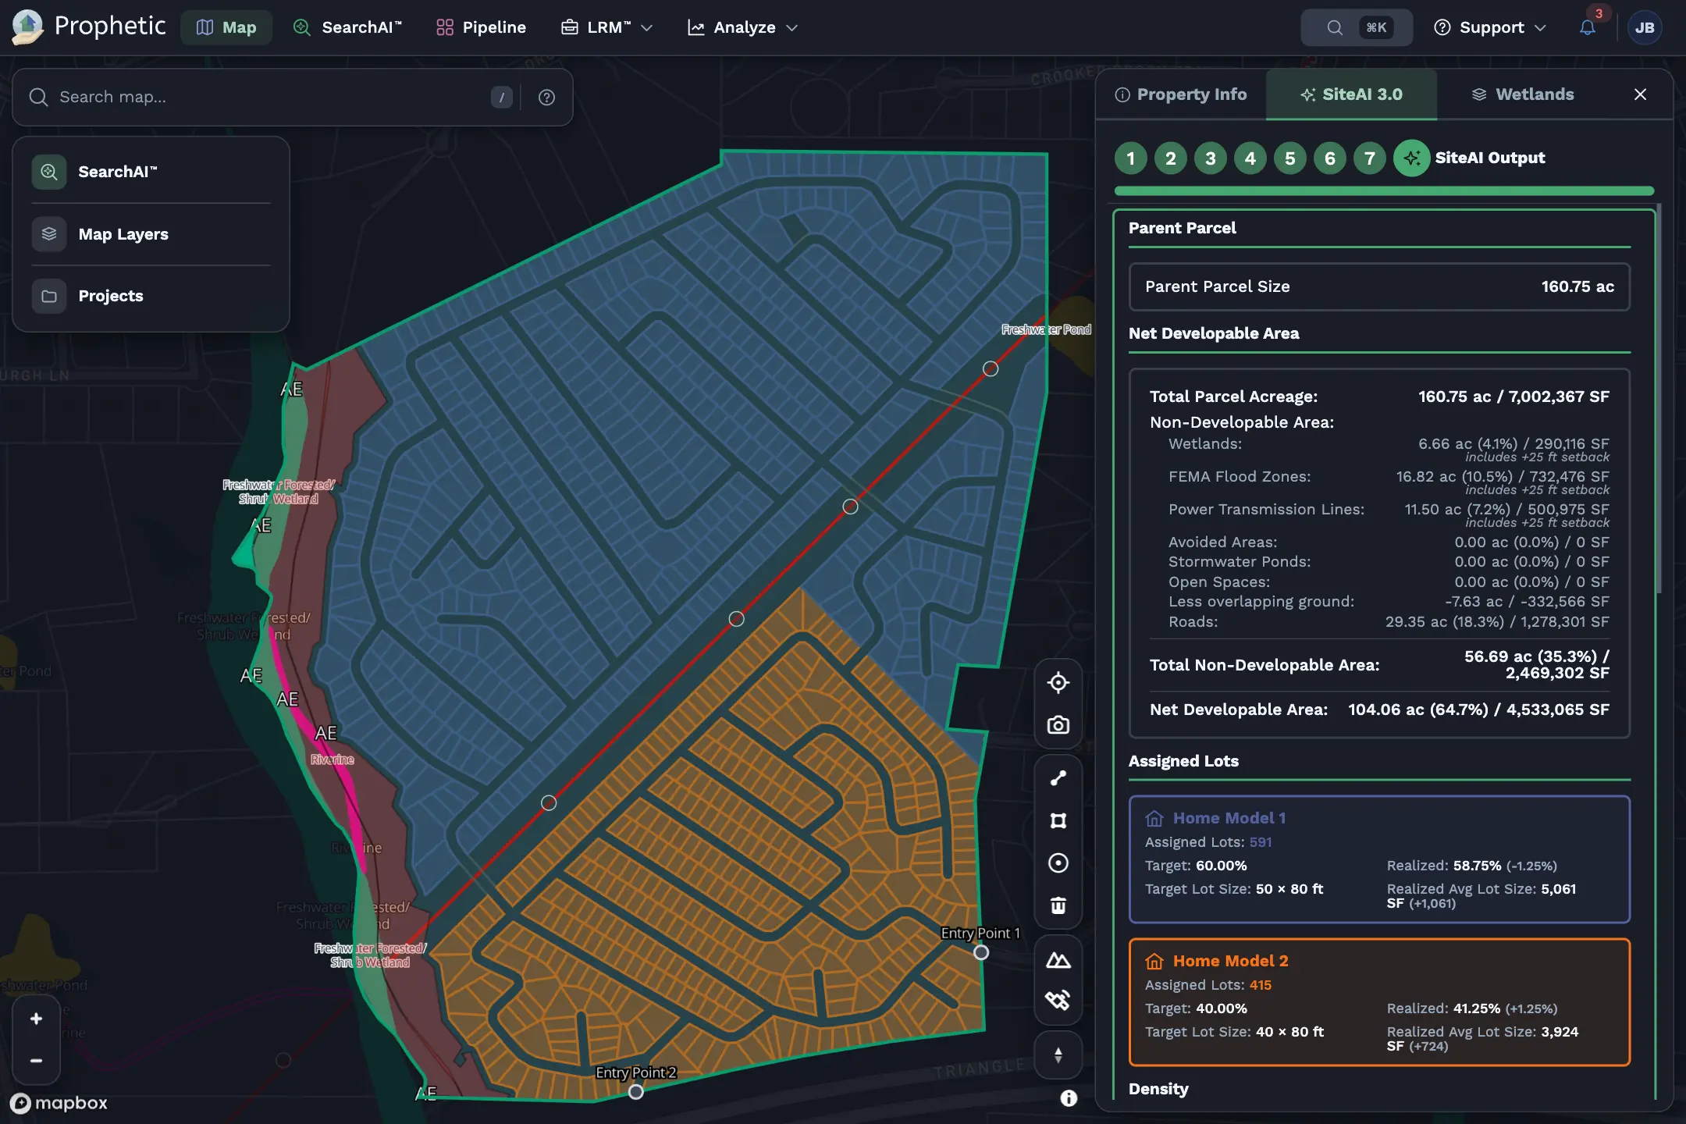
Task: Click the Map nav button
Action: [x=226, y=27]
